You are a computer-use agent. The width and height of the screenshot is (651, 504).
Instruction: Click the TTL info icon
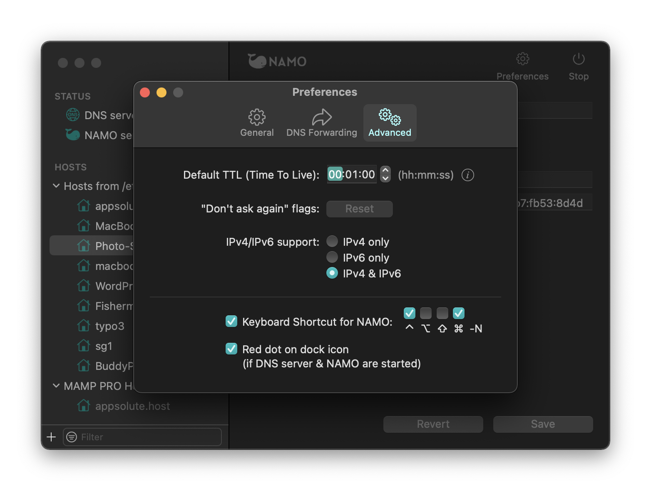tap(468, 175)
